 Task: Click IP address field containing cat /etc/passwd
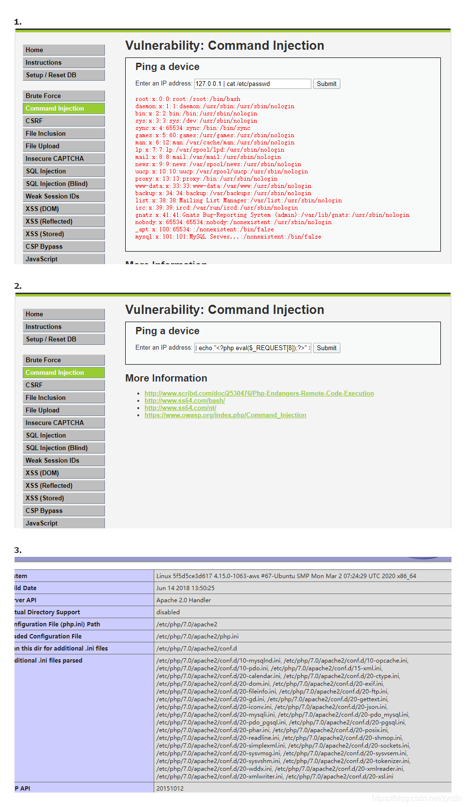coord(252,84)
